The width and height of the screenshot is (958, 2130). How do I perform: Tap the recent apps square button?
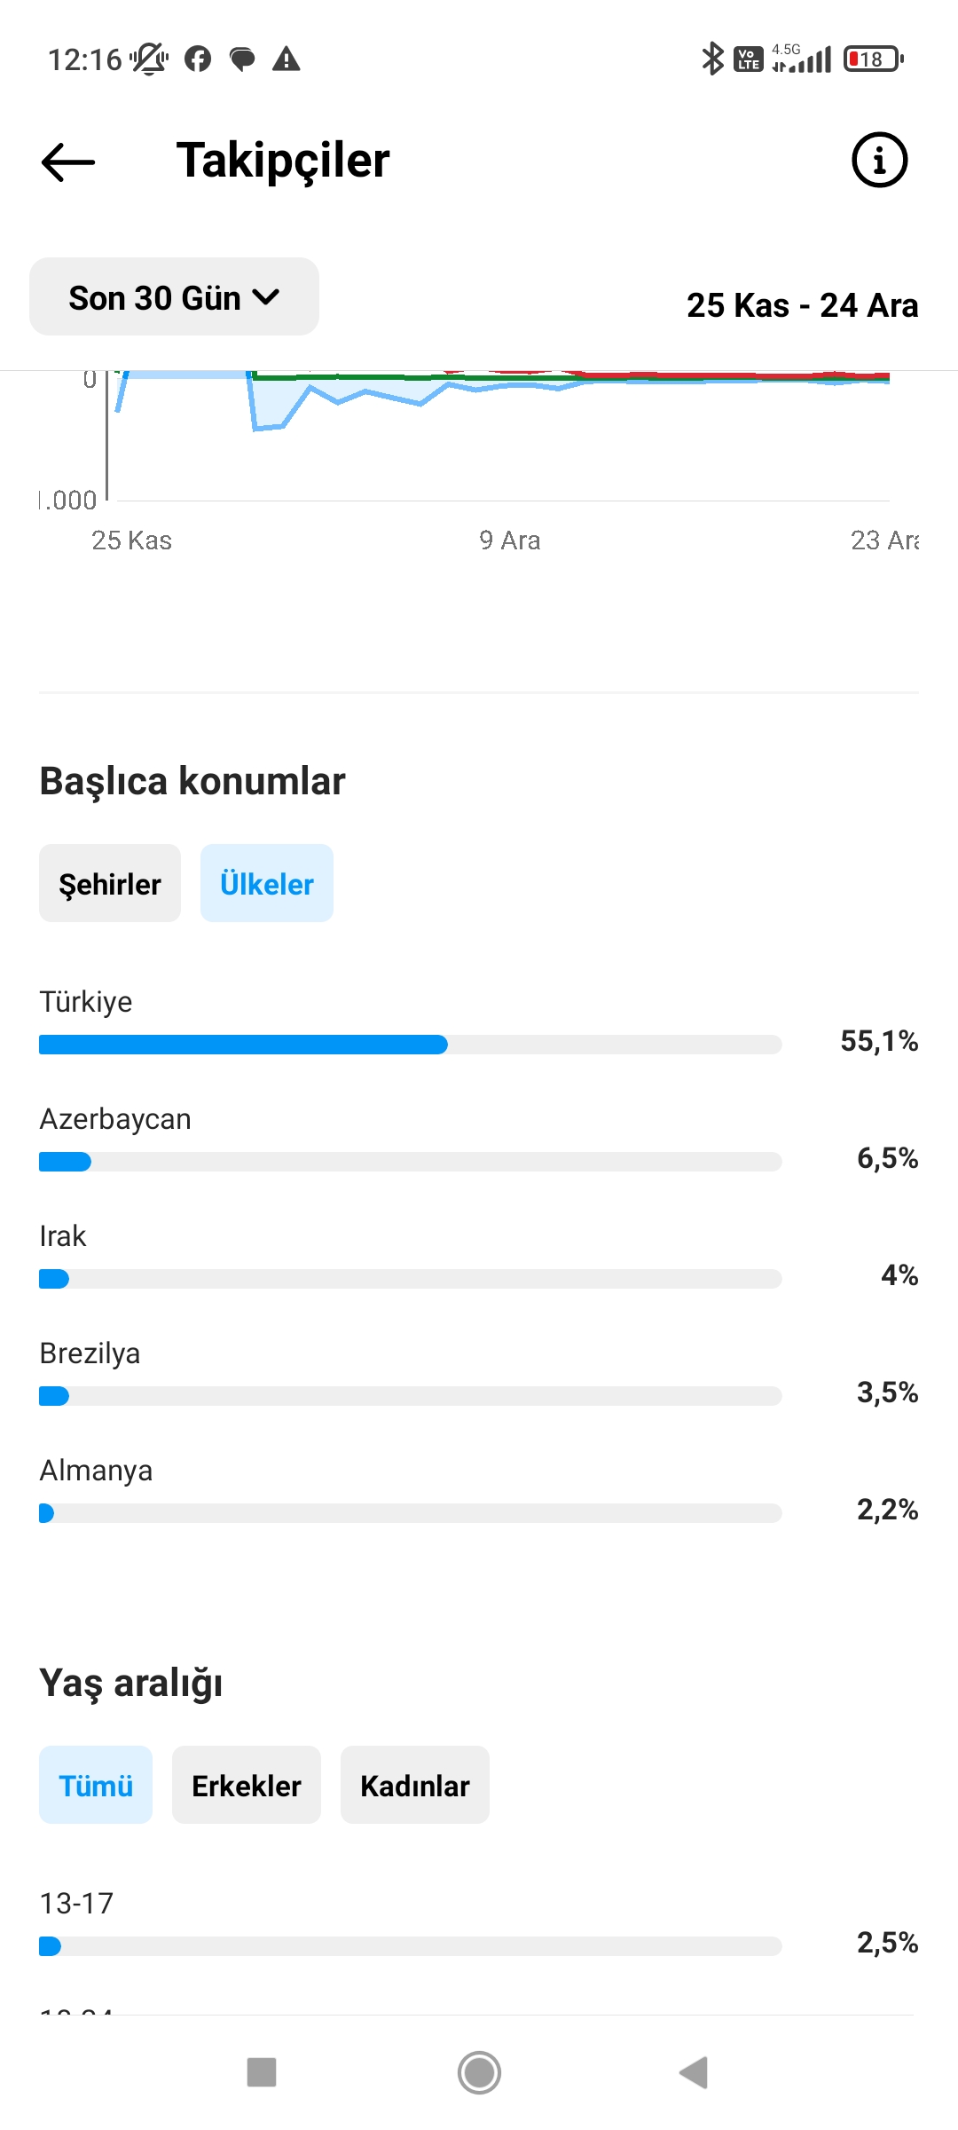(x=262, y=2072)
